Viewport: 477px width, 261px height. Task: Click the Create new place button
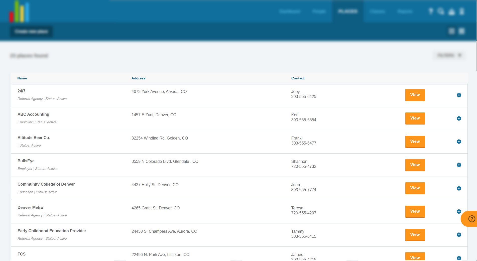[31, 31]
